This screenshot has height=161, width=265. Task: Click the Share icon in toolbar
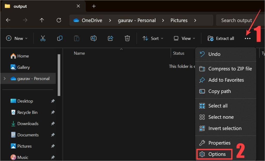[110, 38]
